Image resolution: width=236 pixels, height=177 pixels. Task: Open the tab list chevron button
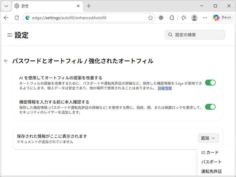(x=6, y=6)
